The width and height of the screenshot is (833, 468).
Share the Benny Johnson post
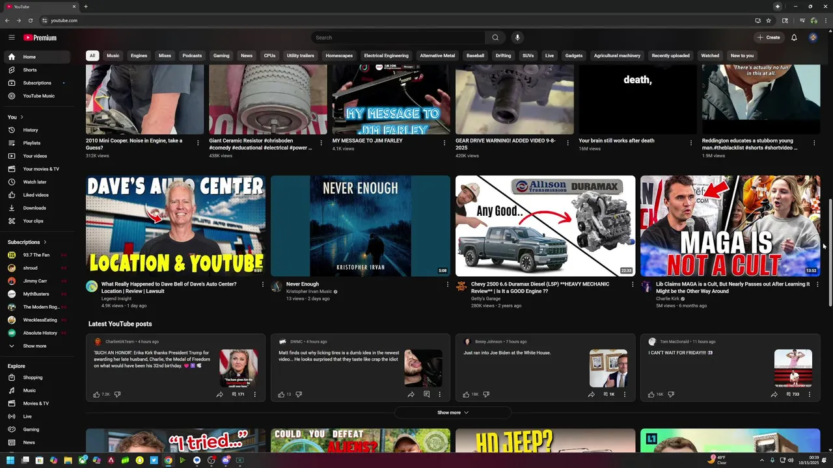(591, 395)
